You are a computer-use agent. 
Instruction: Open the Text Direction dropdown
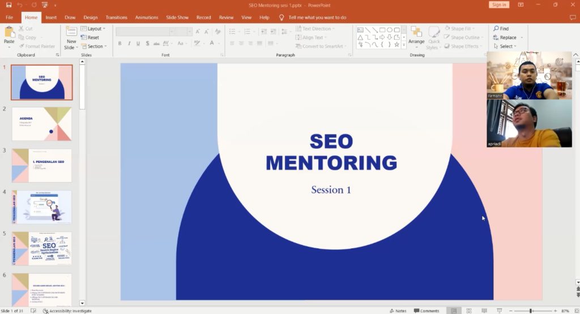[315, 28]
